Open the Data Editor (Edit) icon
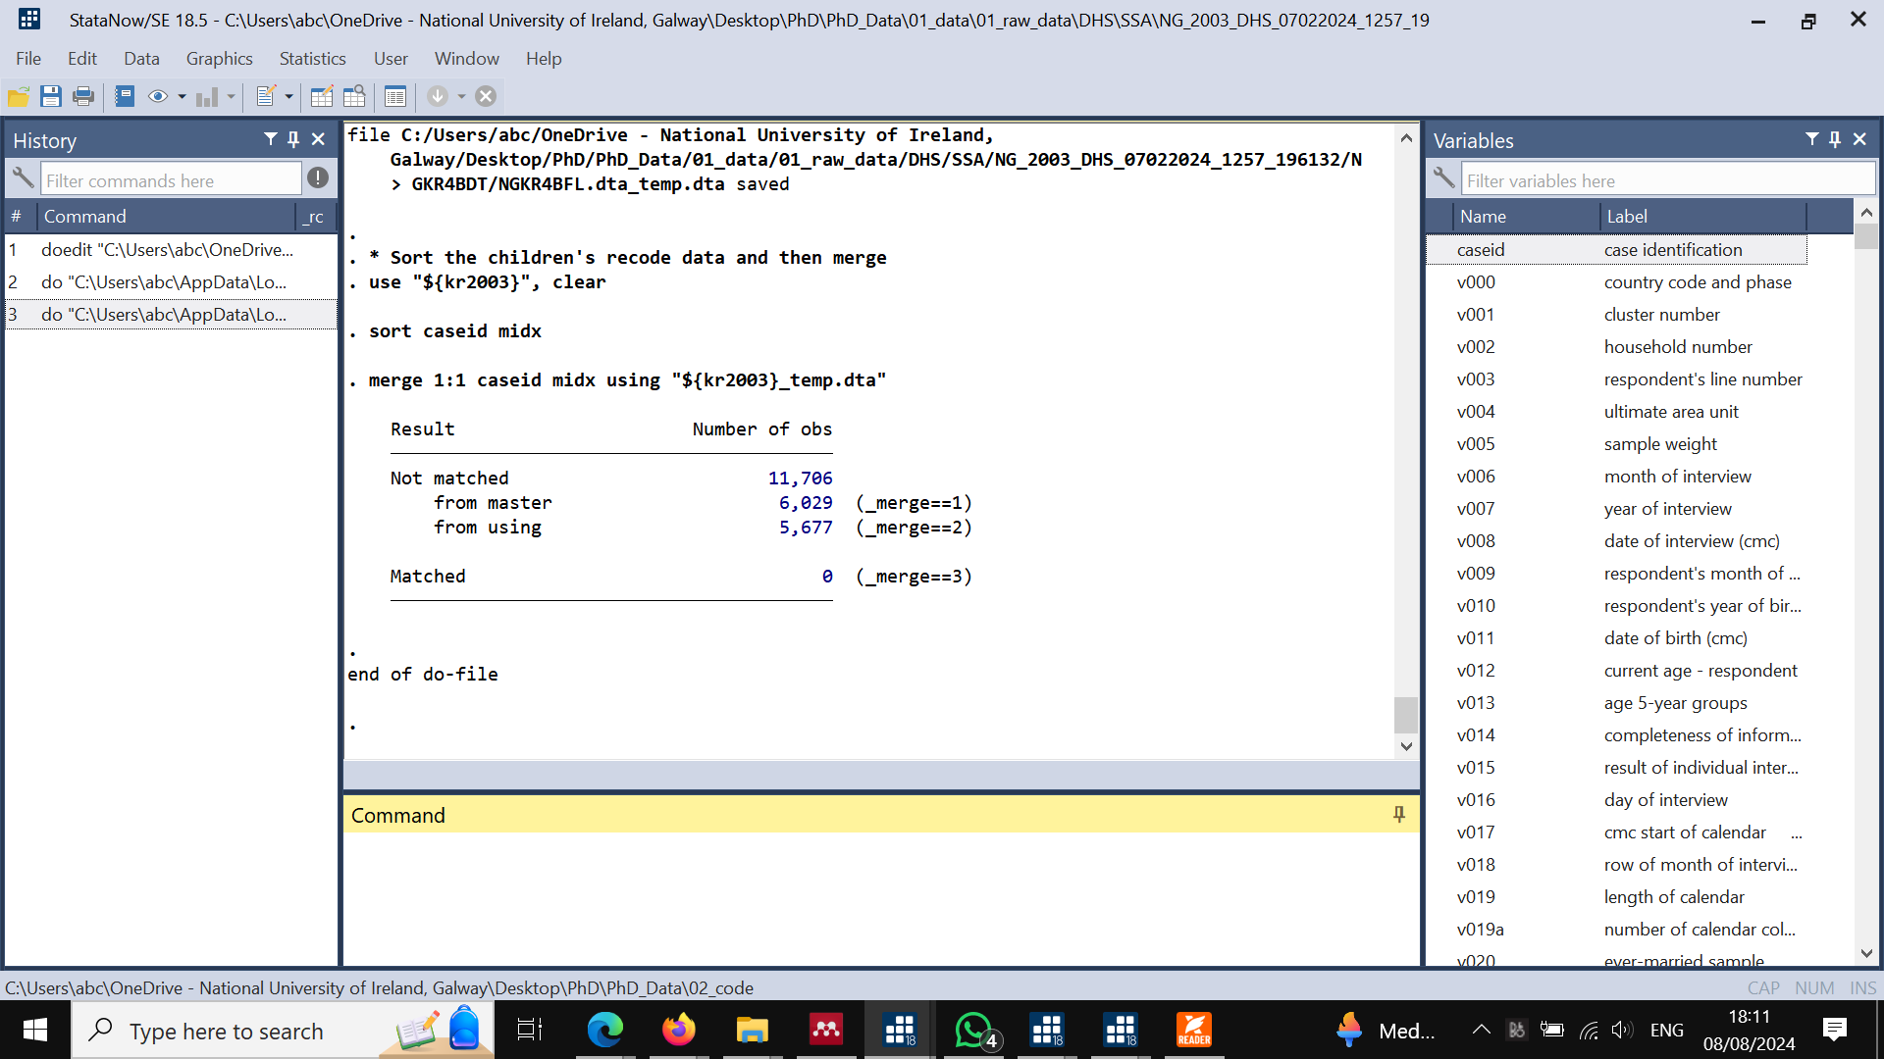 tap(321, 96)
